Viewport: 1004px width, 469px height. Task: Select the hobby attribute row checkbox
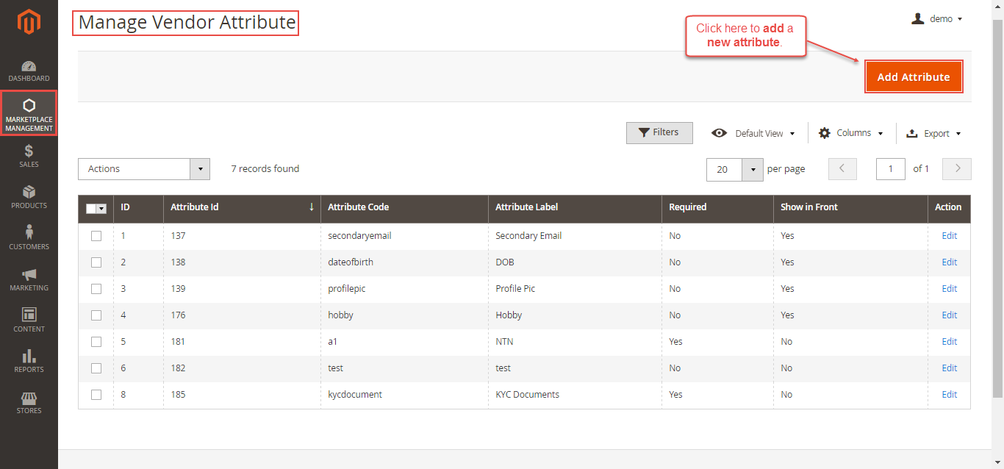96,315
